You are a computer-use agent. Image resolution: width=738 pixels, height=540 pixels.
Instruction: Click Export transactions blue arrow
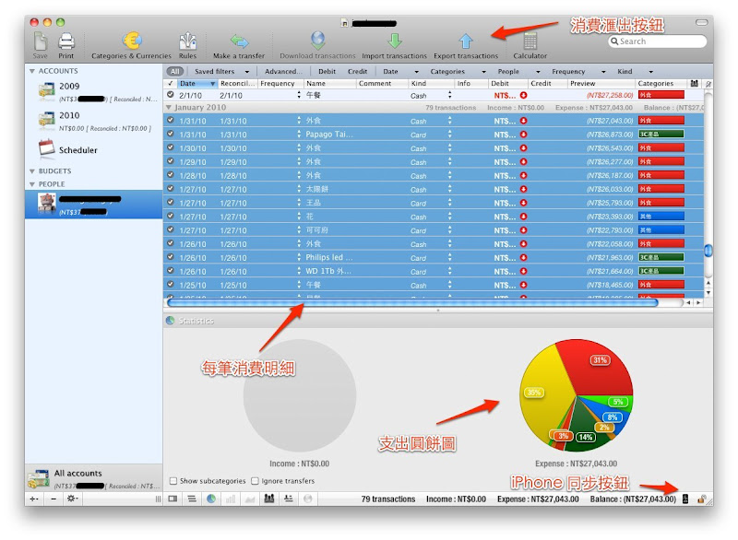(x=466, y=41)
